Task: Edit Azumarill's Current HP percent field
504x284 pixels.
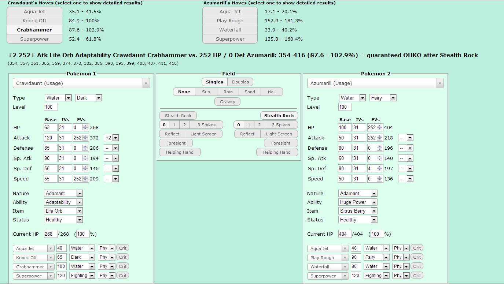Action: pyautogui.click(x=377, y=234)
